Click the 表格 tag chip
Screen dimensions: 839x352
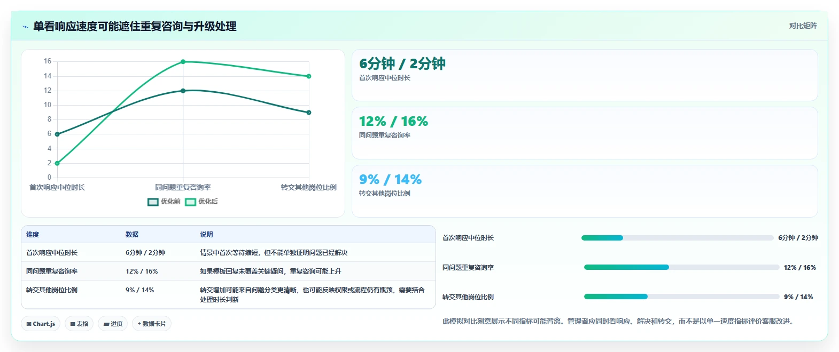point(79,324)
